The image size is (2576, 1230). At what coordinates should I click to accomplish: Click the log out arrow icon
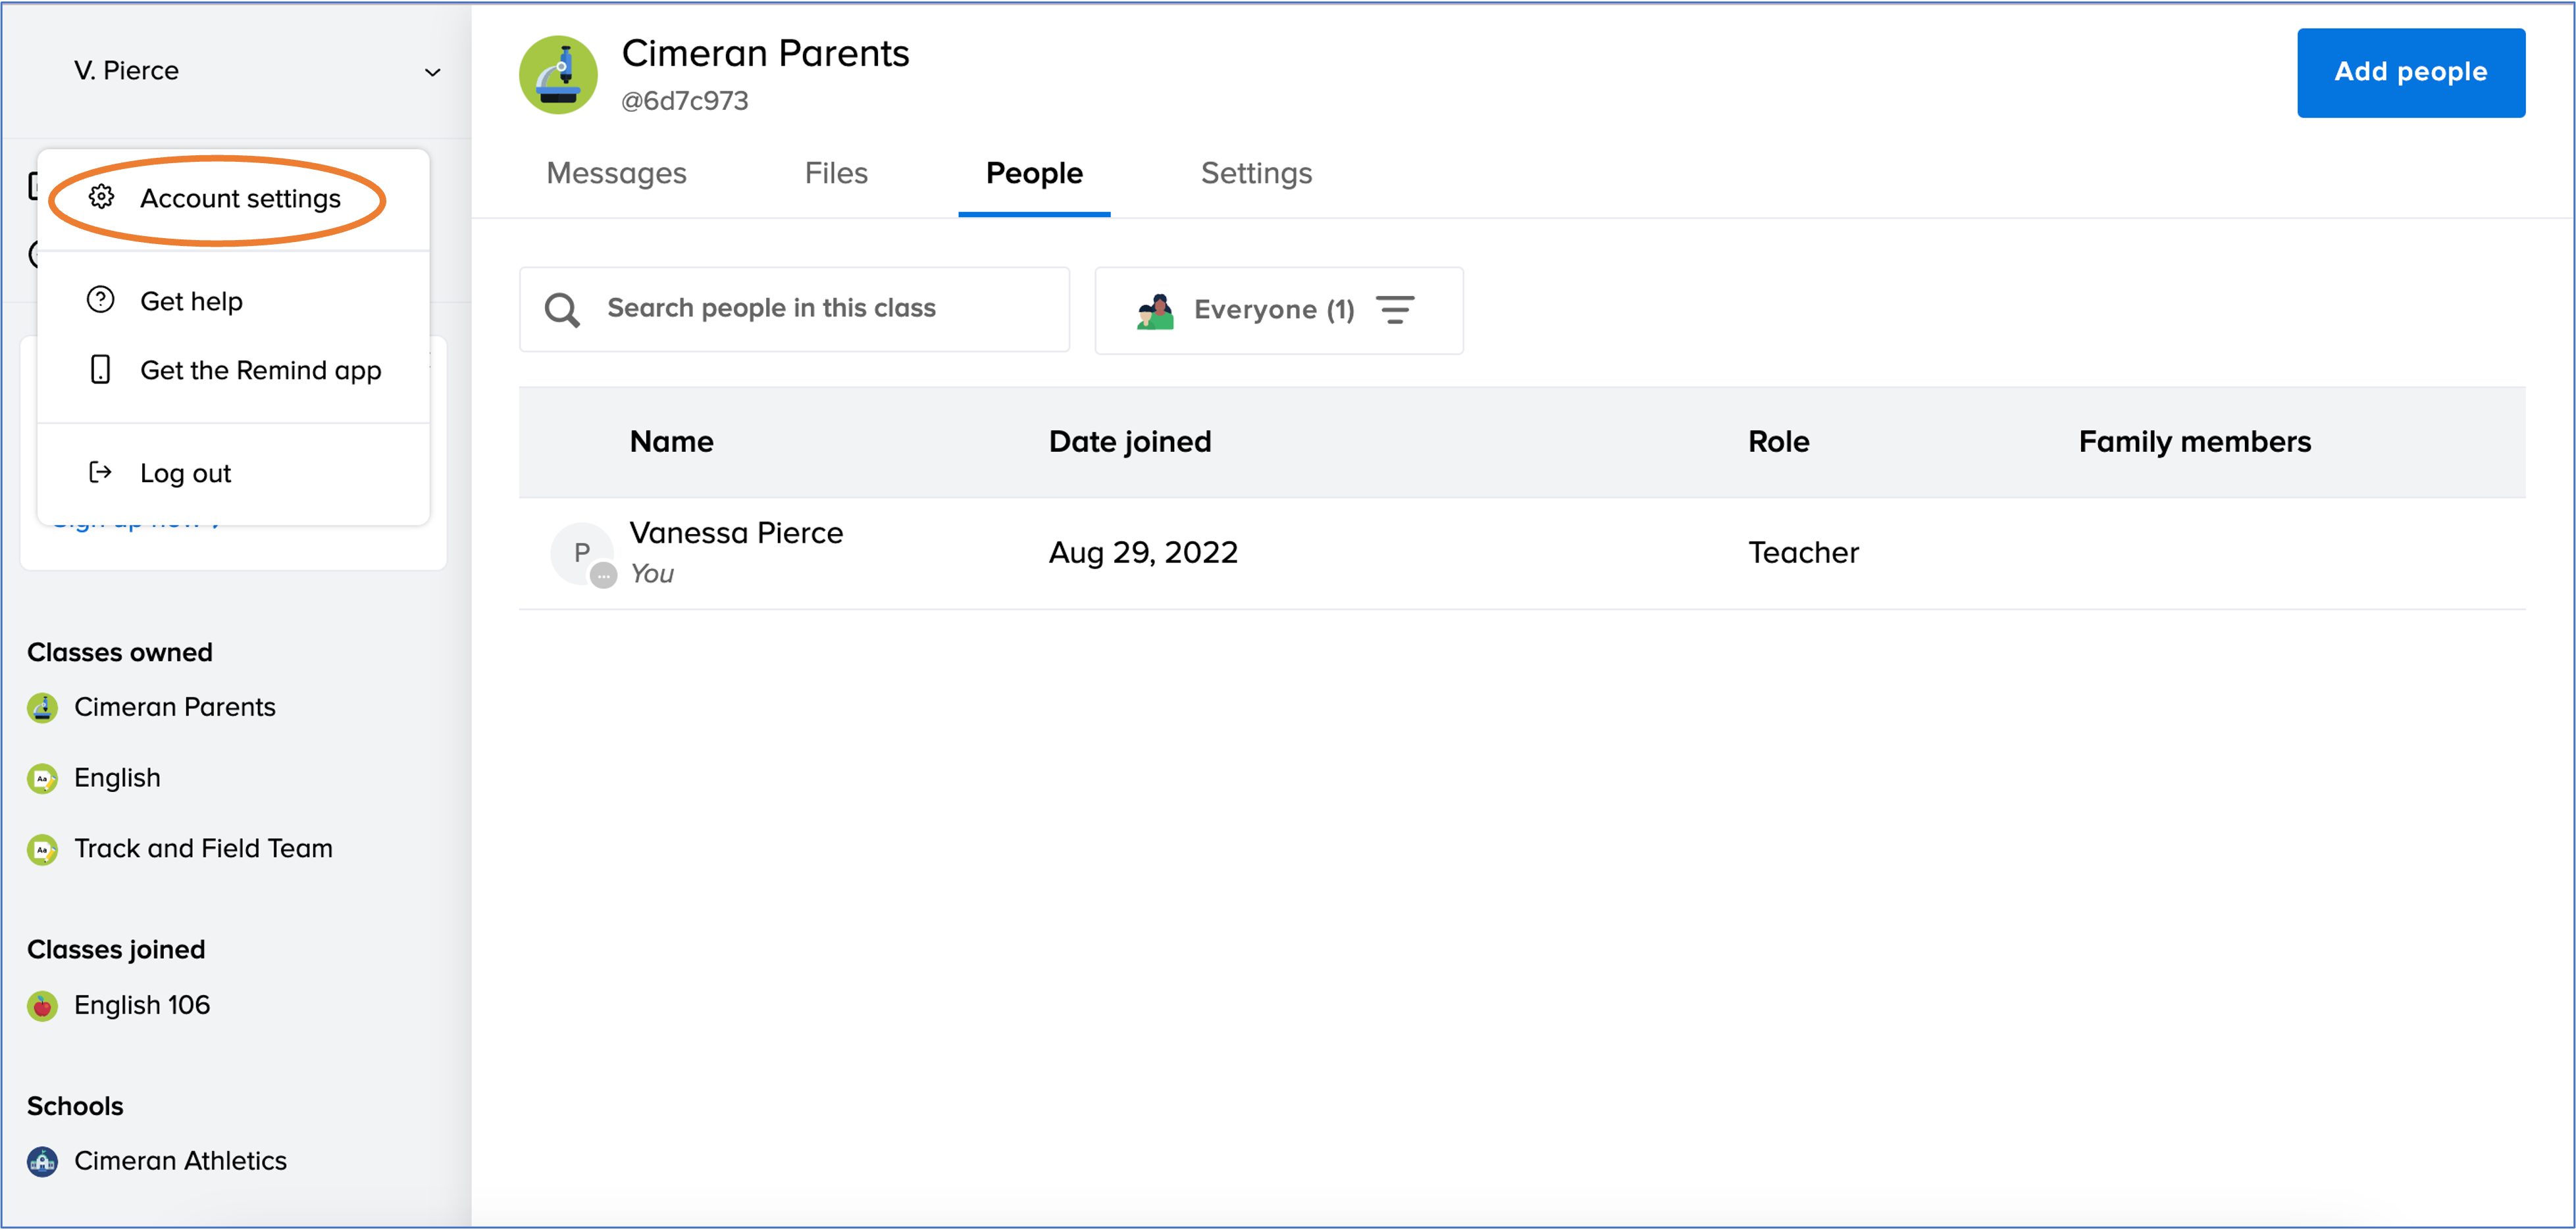click(x=101, y=472)
